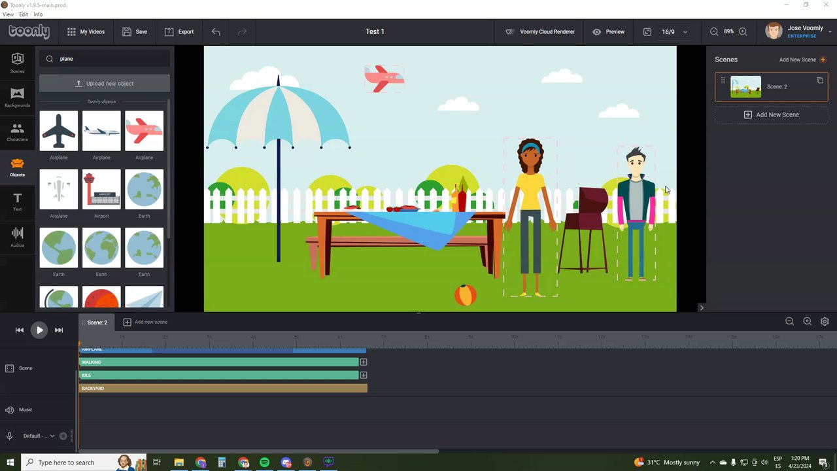Expand the WALKING track with plus icon
This screenshot has width=837, height=471.
tap(364, 362)
